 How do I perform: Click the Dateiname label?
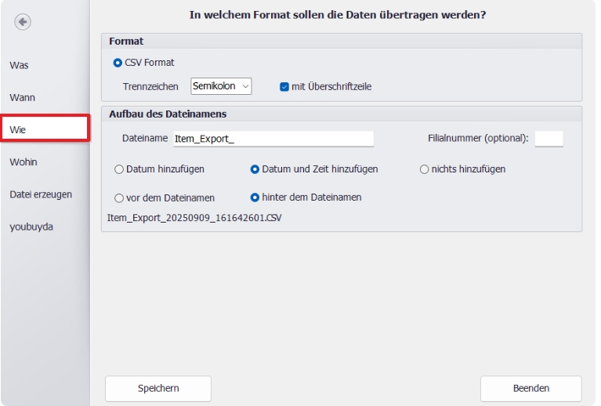(x=145, y=139)
